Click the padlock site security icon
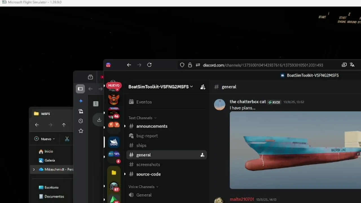 190,65
